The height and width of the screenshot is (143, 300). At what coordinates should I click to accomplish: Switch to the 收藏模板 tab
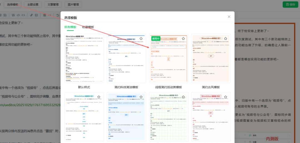[x=88, y=27]
